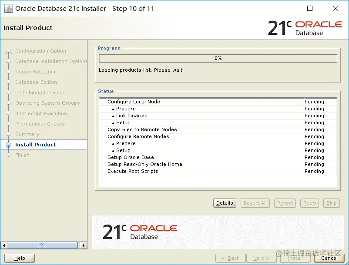Select Summary step in sidebar
The image size is (349, 265).
tap(27, 134)
